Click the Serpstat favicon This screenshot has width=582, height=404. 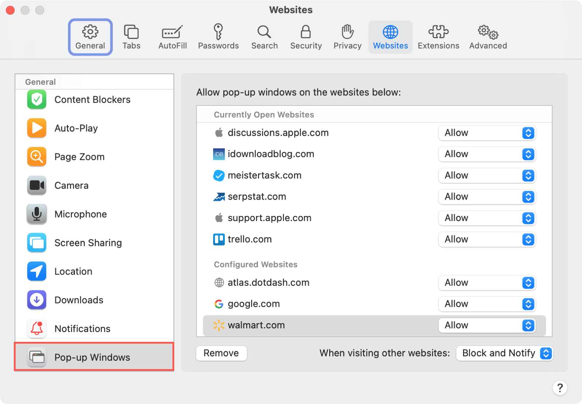(219, 197)
